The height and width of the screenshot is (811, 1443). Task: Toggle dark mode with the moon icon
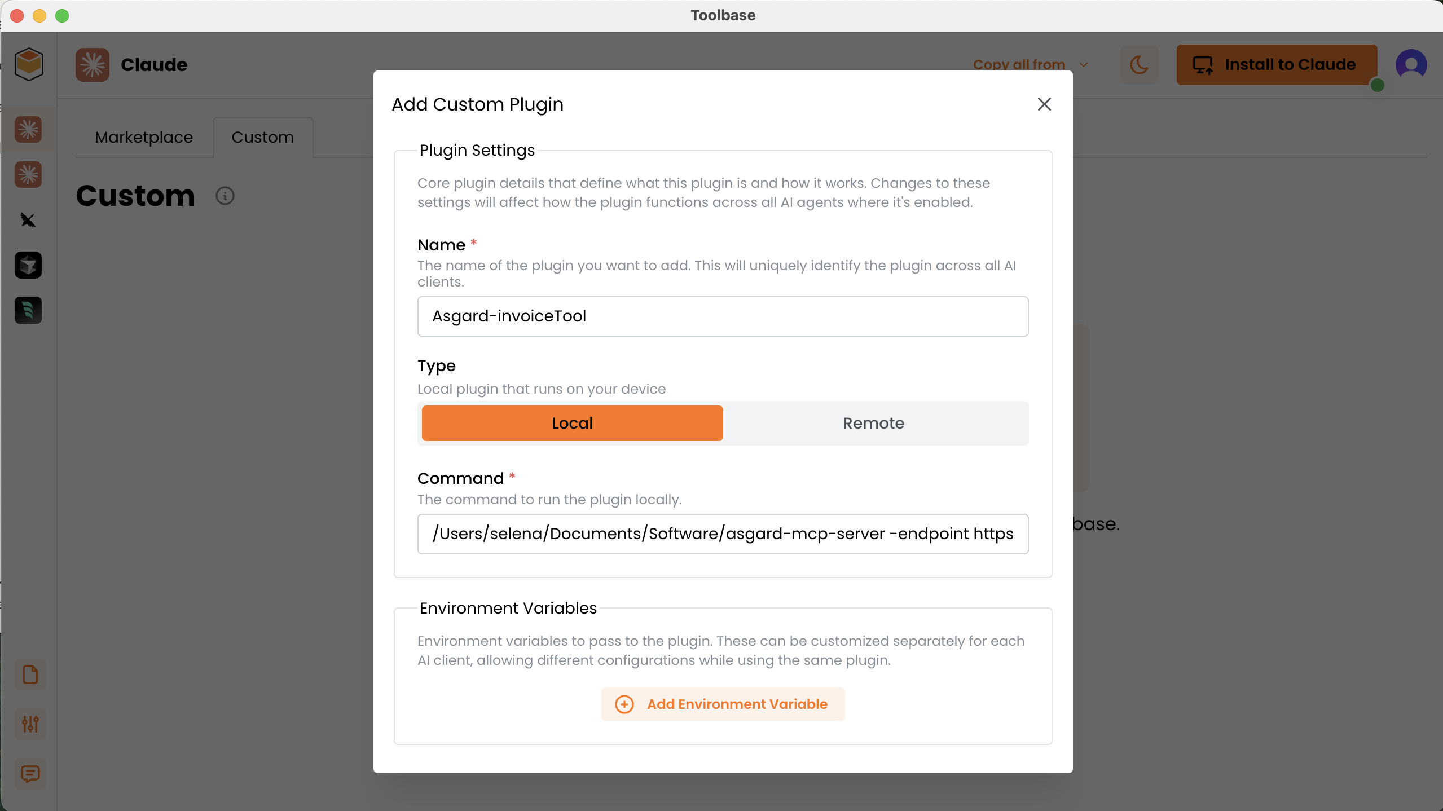(x=1139, y=65)
